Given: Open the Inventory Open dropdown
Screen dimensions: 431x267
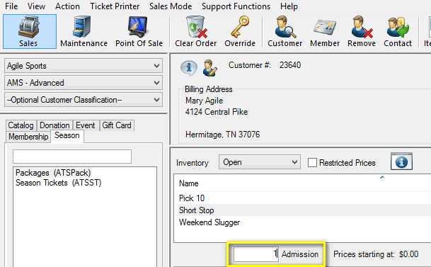Looking at the screenshot, I should tap(260, 162).
